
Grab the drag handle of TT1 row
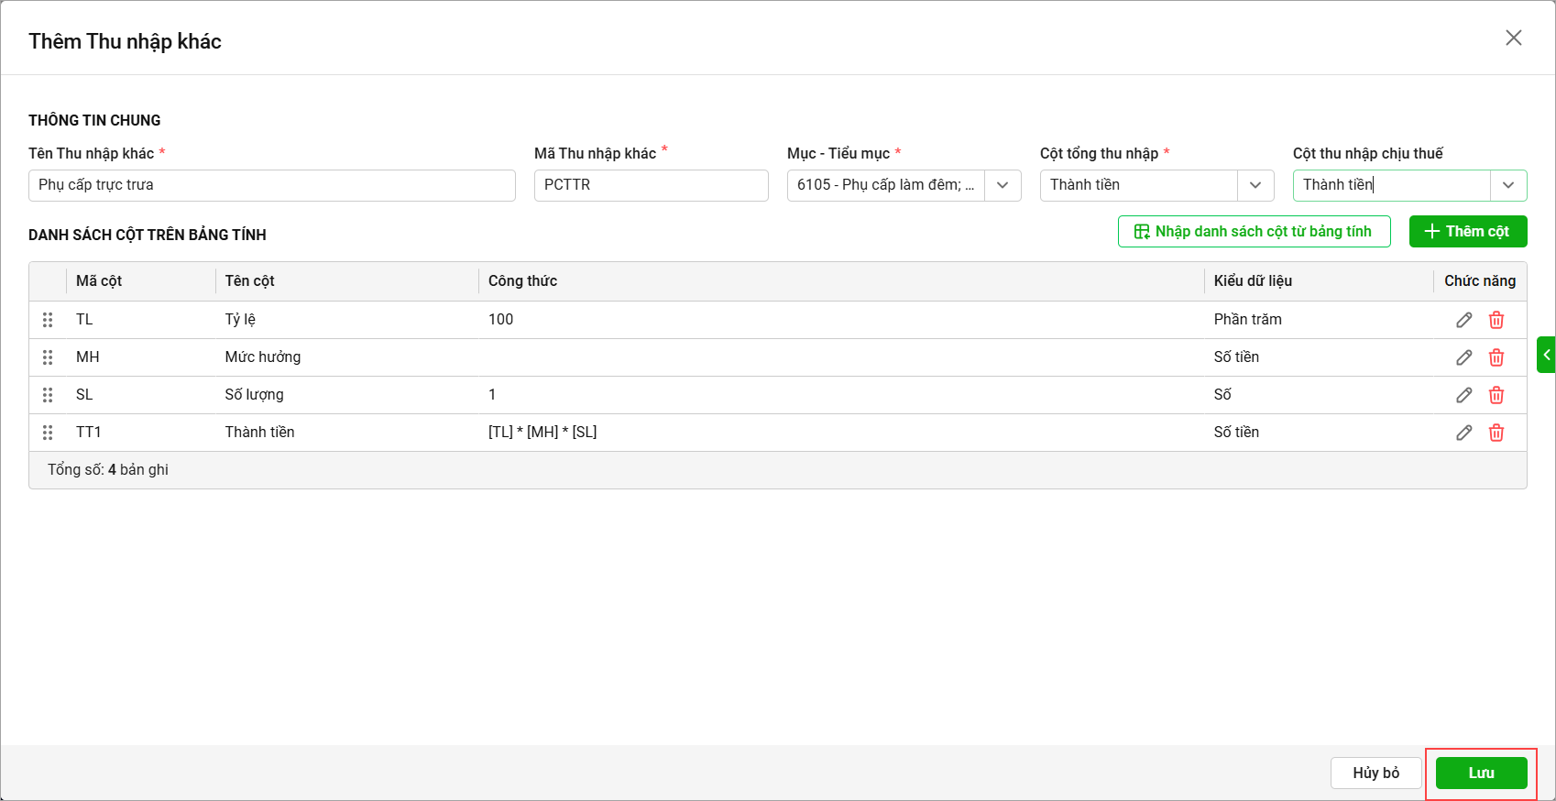[x=48, y=433]
